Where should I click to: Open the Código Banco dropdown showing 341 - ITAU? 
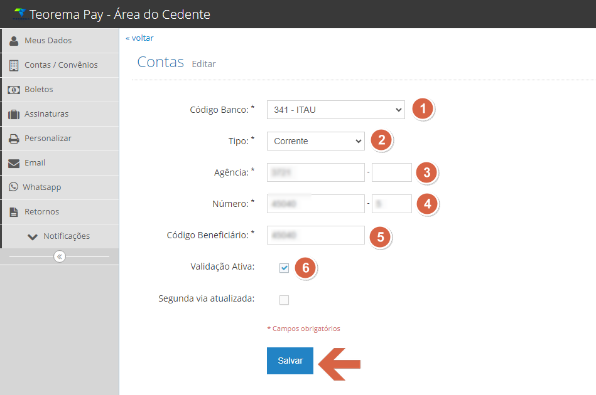tap(335, 110)
